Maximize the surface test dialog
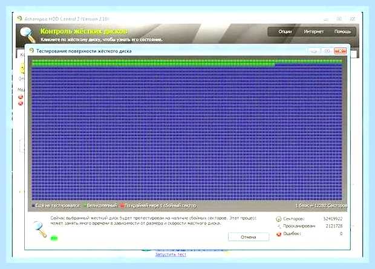Screen dimensions: 375x269 pyautogui.click(x=327, y=51)
